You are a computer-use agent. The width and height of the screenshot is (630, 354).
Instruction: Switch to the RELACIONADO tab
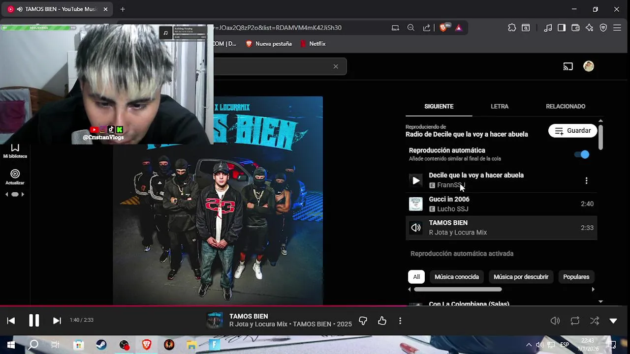click(x=566, y=106)
